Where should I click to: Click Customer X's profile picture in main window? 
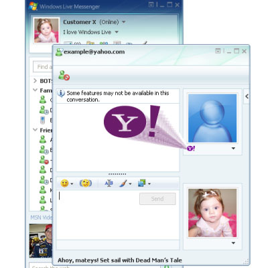[46, 30]
